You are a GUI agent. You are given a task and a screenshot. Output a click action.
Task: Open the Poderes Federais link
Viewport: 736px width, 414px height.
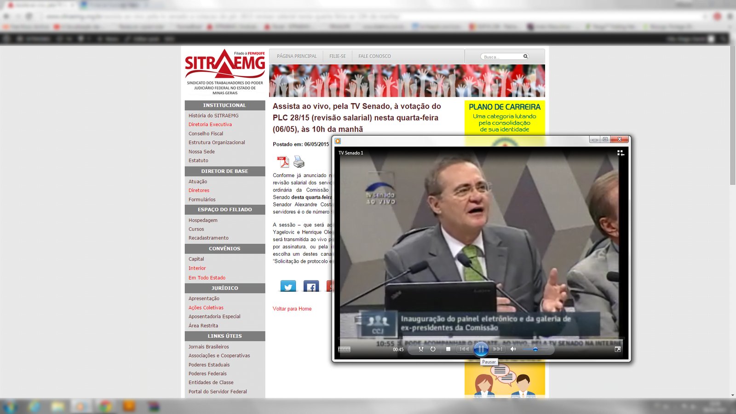click(x=207, y=374)
